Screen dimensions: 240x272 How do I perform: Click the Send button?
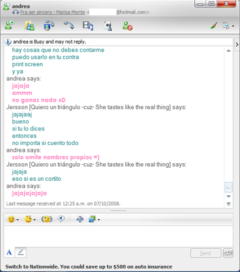(x=206, y=253)
